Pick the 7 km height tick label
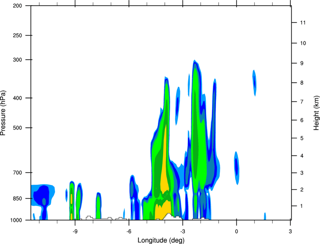 click(302, 102)
